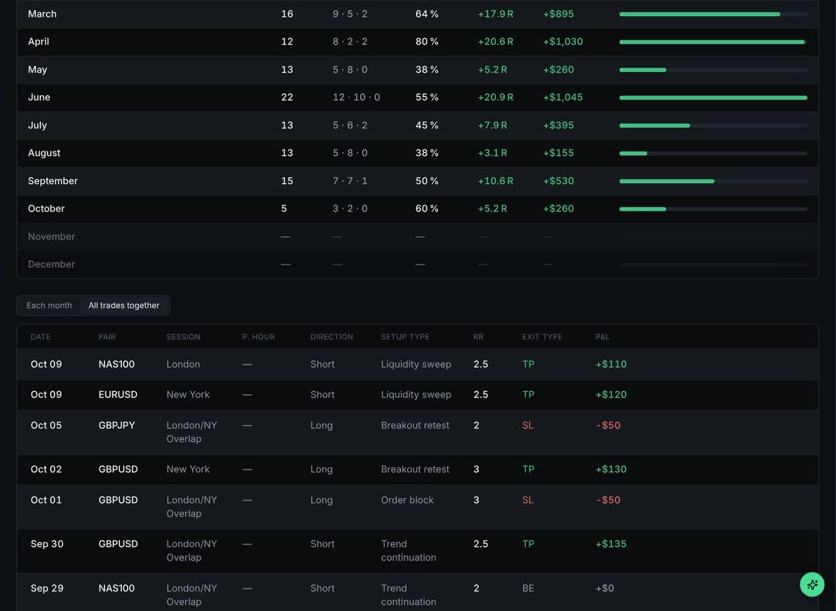Click the 12 · 10 · 0 June record
Viewport: 836px width, 611px height.
356,98
